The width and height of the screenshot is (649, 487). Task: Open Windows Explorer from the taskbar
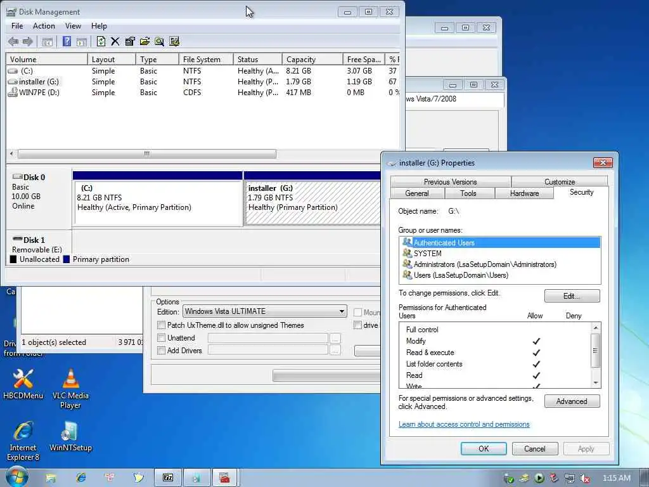[x=51, y=478]
